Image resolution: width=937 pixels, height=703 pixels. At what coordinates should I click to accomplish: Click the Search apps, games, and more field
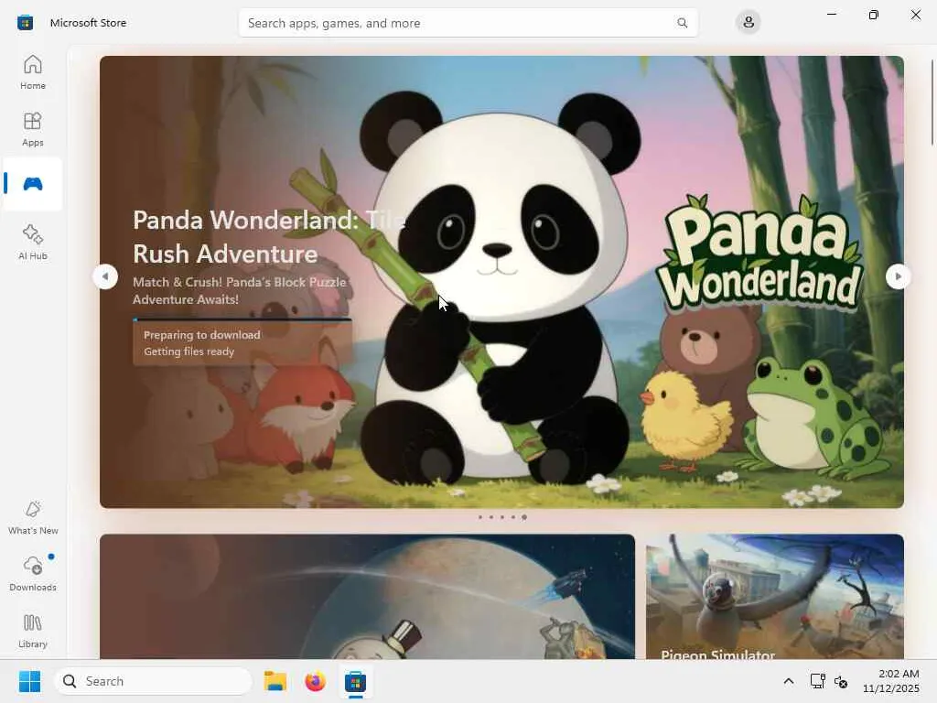point(468,23)
